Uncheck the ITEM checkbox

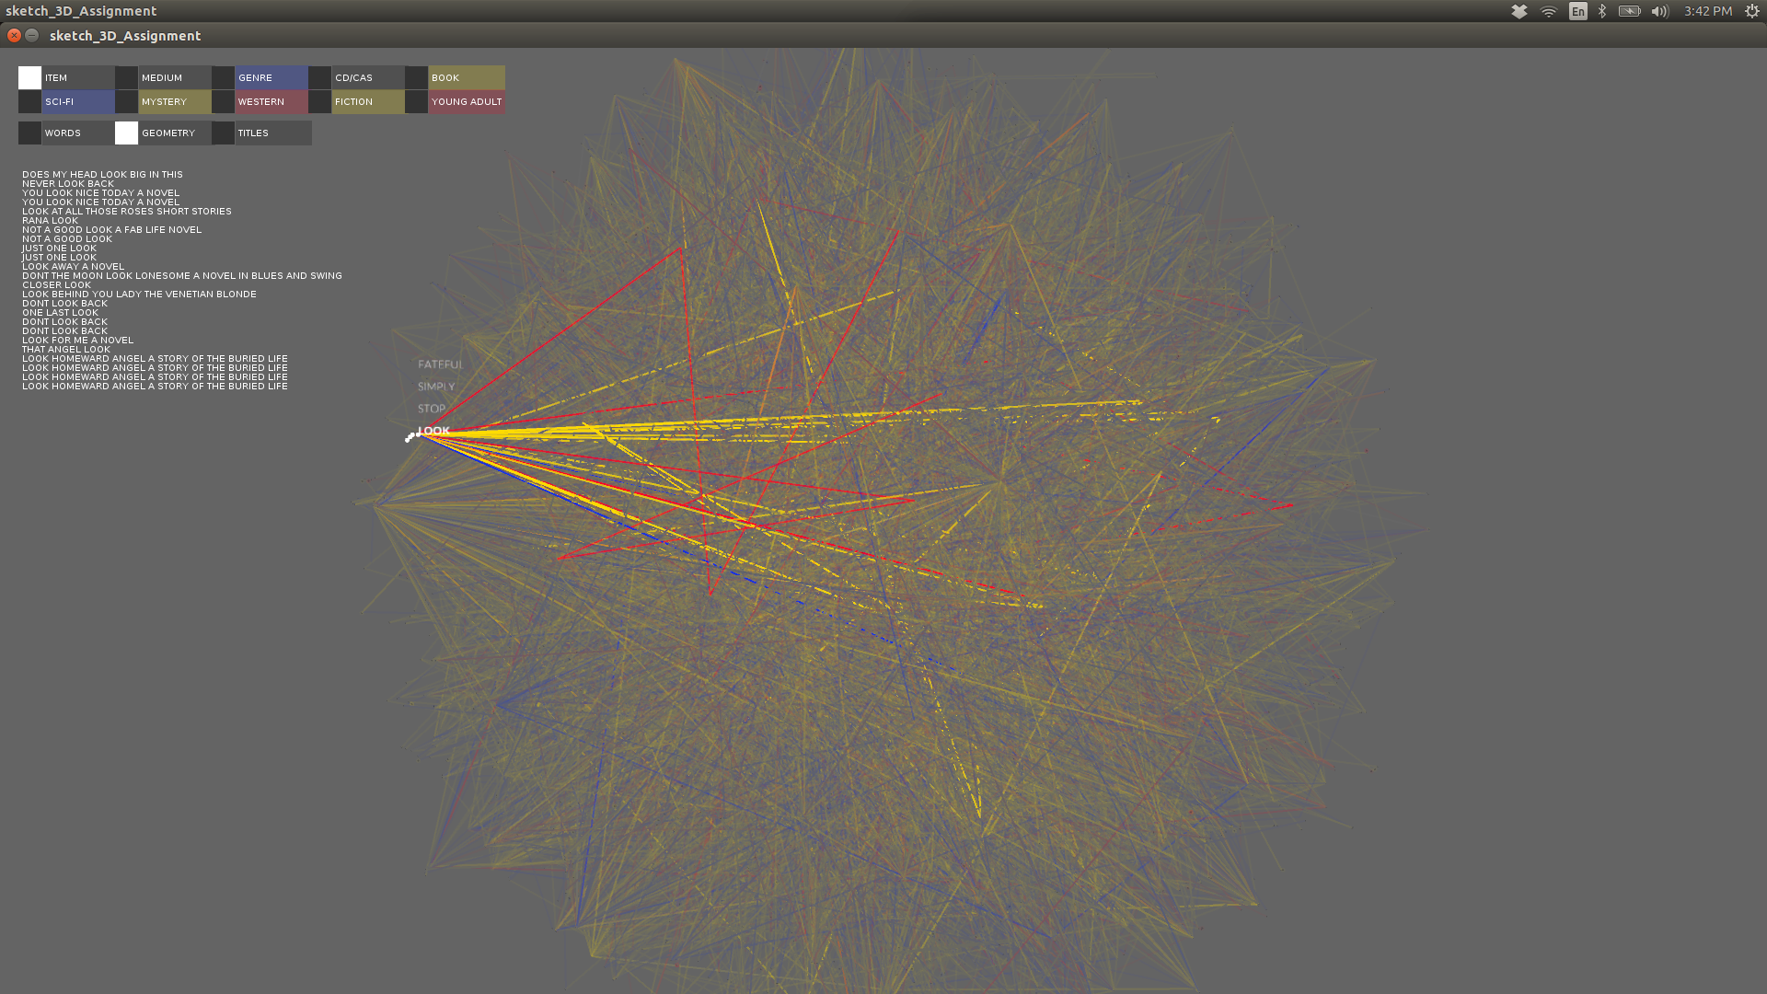[x=29, y=77]
